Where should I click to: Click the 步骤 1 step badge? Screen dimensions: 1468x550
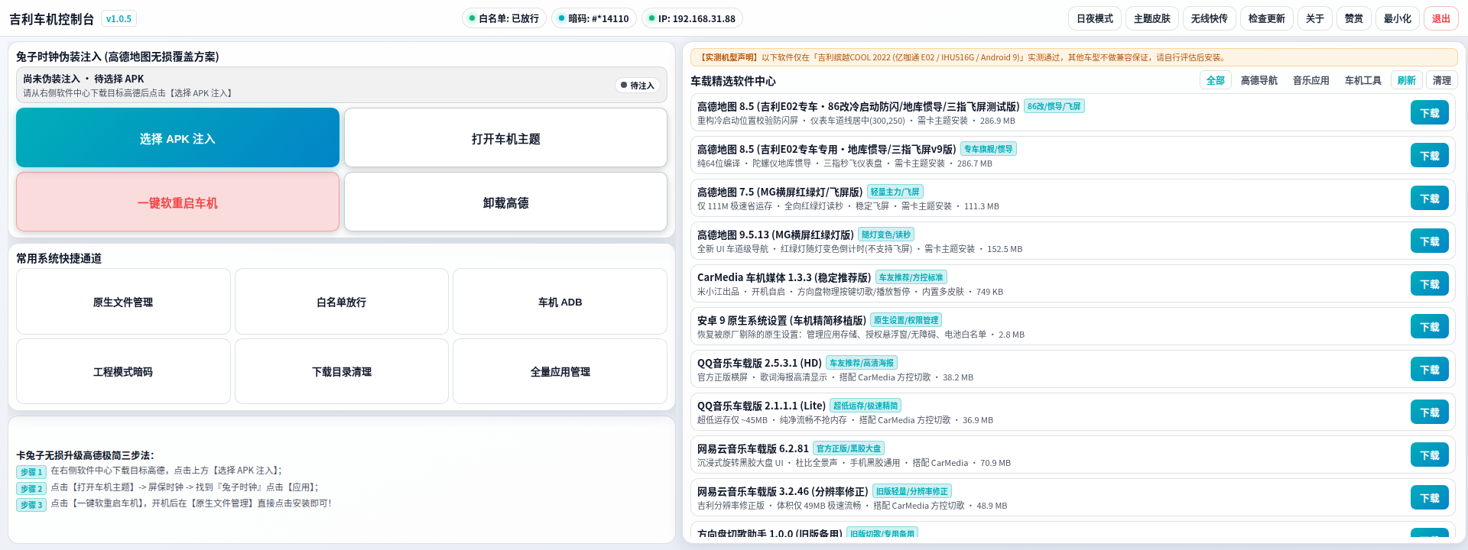31,472
